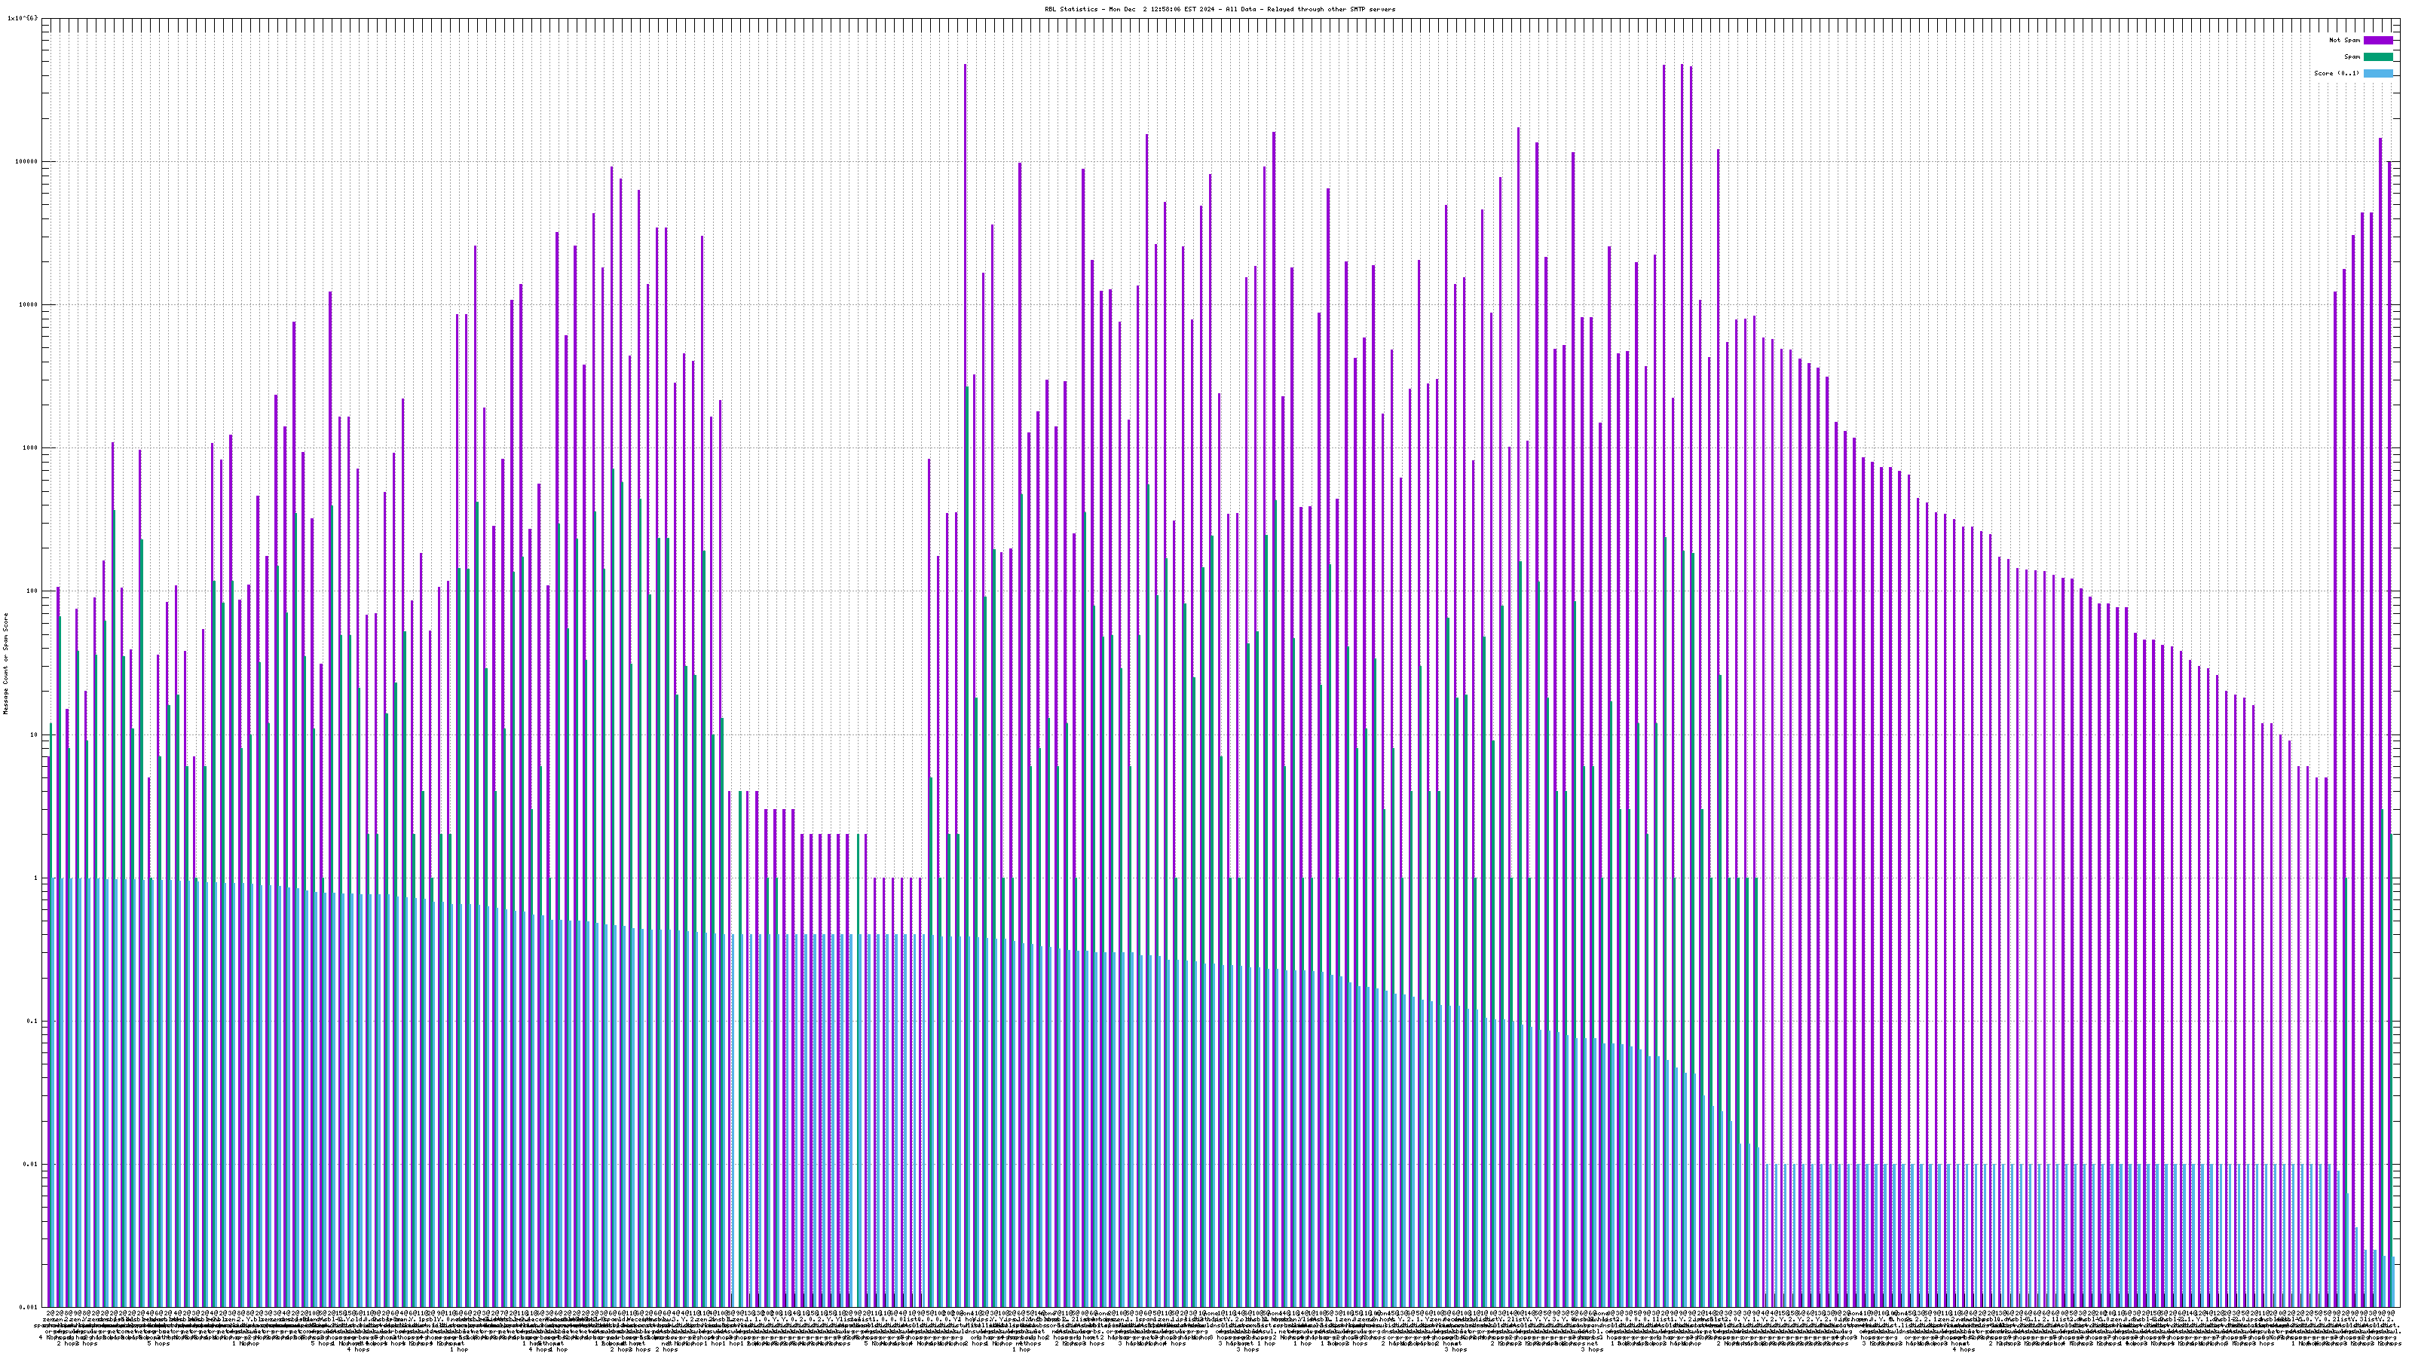Click the 1x10^(6) y-axis label
This screenshot has height=1356, width=2412.
(x=23, y=18)
